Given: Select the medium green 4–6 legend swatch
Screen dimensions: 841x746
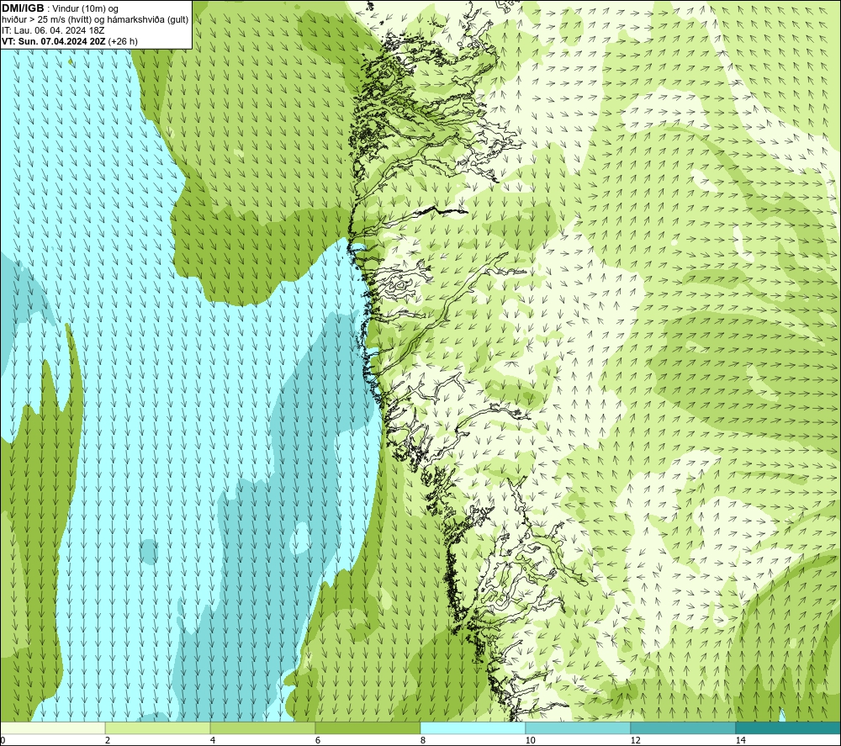Looking at the screenshot, I should pos(262,727).
